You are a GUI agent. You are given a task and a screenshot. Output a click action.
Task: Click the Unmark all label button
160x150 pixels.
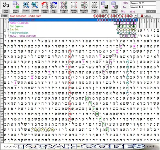pyautogui.click(x=94, y=11)
